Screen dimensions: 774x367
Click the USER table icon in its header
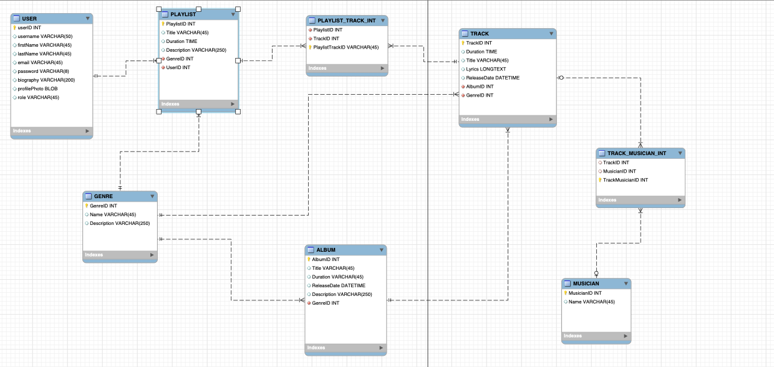click(17, 19)
